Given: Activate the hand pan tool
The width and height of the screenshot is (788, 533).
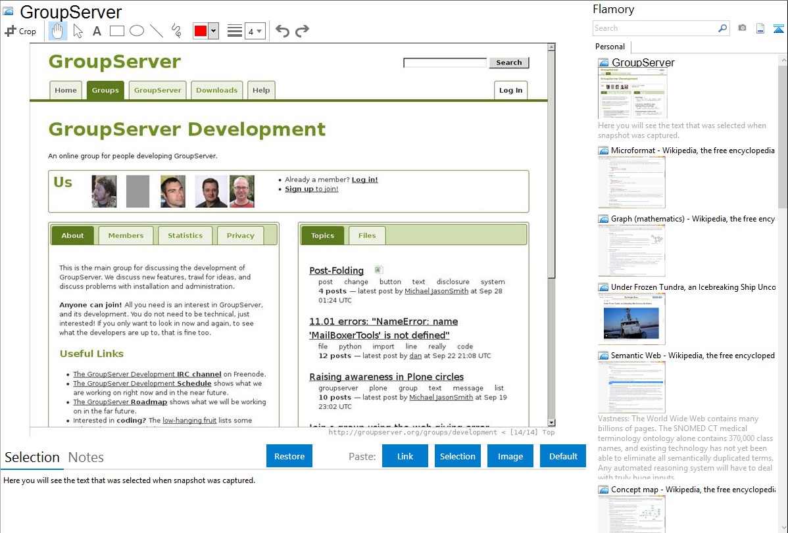Looking at the screenshot, I should pyautogui.click(x=57, y=31).
